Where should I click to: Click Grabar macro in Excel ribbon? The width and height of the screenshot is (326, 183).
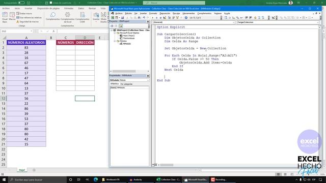[24, 14]
